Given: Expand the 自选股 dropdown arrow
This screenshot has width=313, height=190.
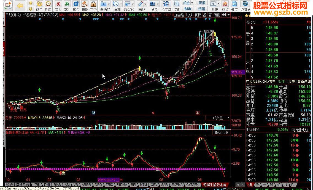Looking at the screenshot, I should (x=109, y=4).
